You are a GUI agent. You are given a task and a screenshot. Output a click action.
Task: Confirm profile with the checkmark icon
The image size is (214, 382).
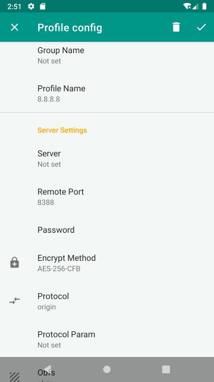(x=202, y=27)
